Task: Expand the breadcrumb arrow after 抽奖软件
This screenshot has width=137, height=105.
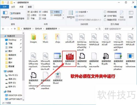Action: coord(33,29)
